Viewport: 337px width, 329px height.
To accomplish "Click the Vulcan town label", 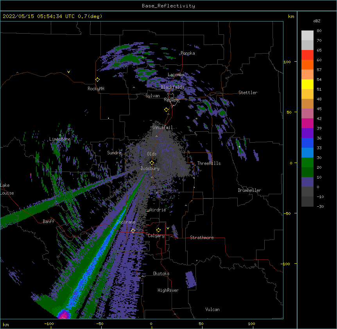I will (x=212, y=309).
